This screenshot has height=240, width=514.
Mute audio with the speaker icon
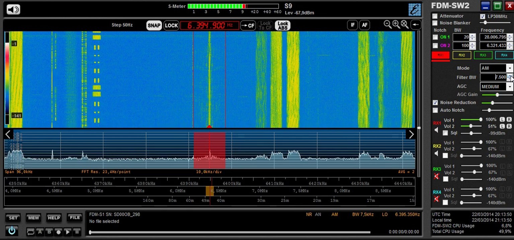point(13,9)
